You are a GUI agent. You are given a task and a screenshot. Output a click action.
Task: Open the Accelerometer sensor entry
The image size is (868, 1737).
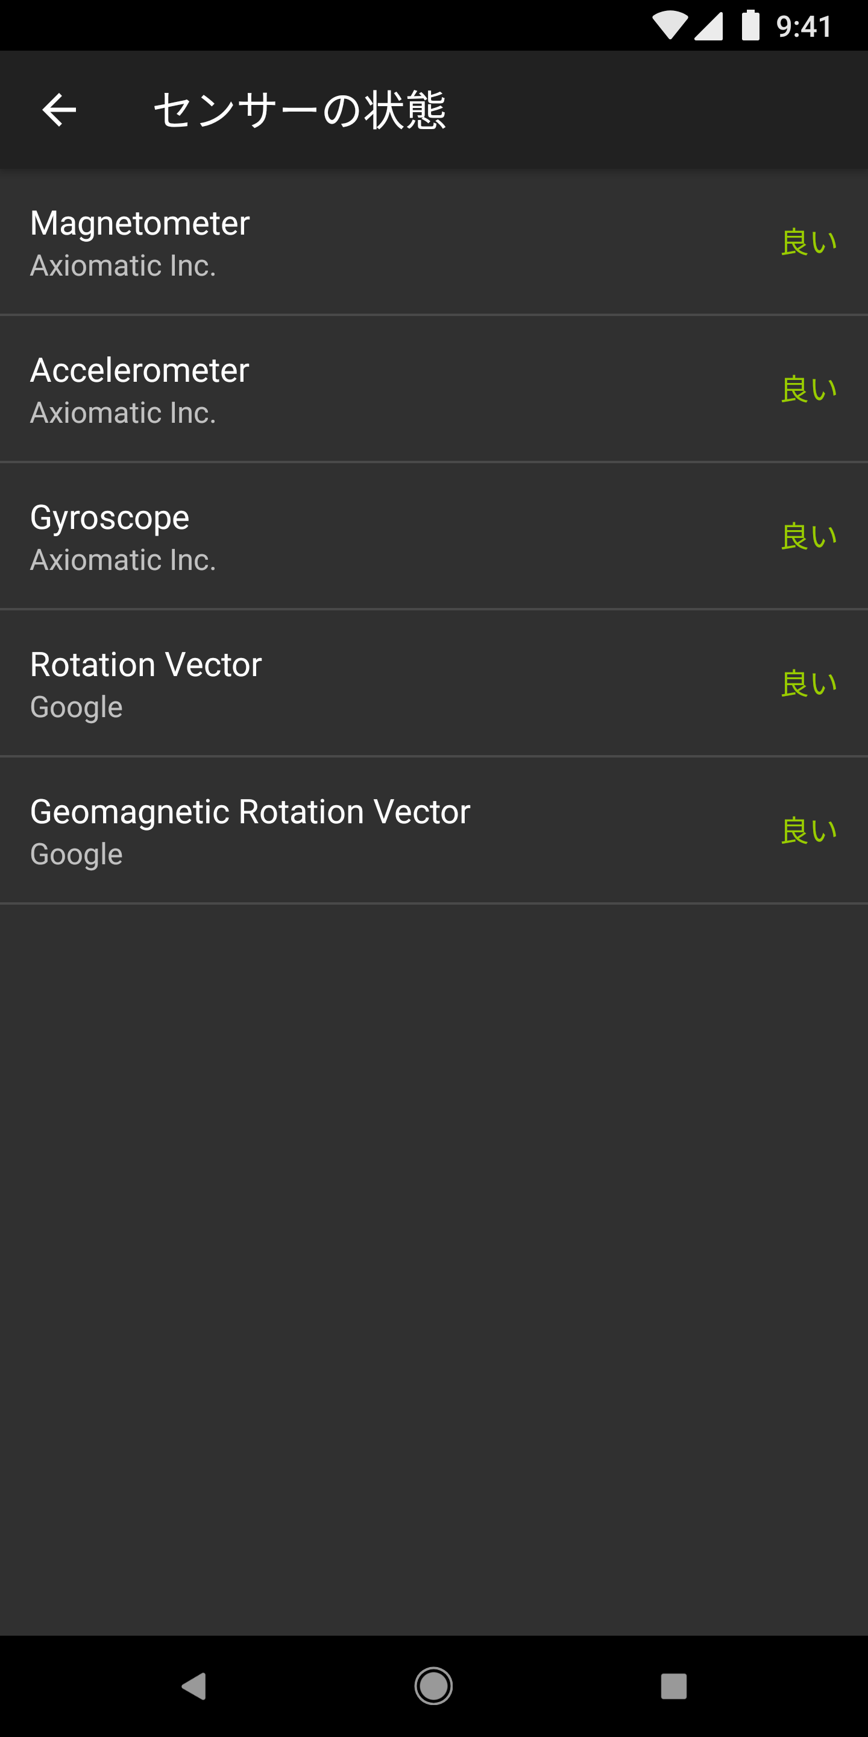pyautogui.click(x=434, y=389)
